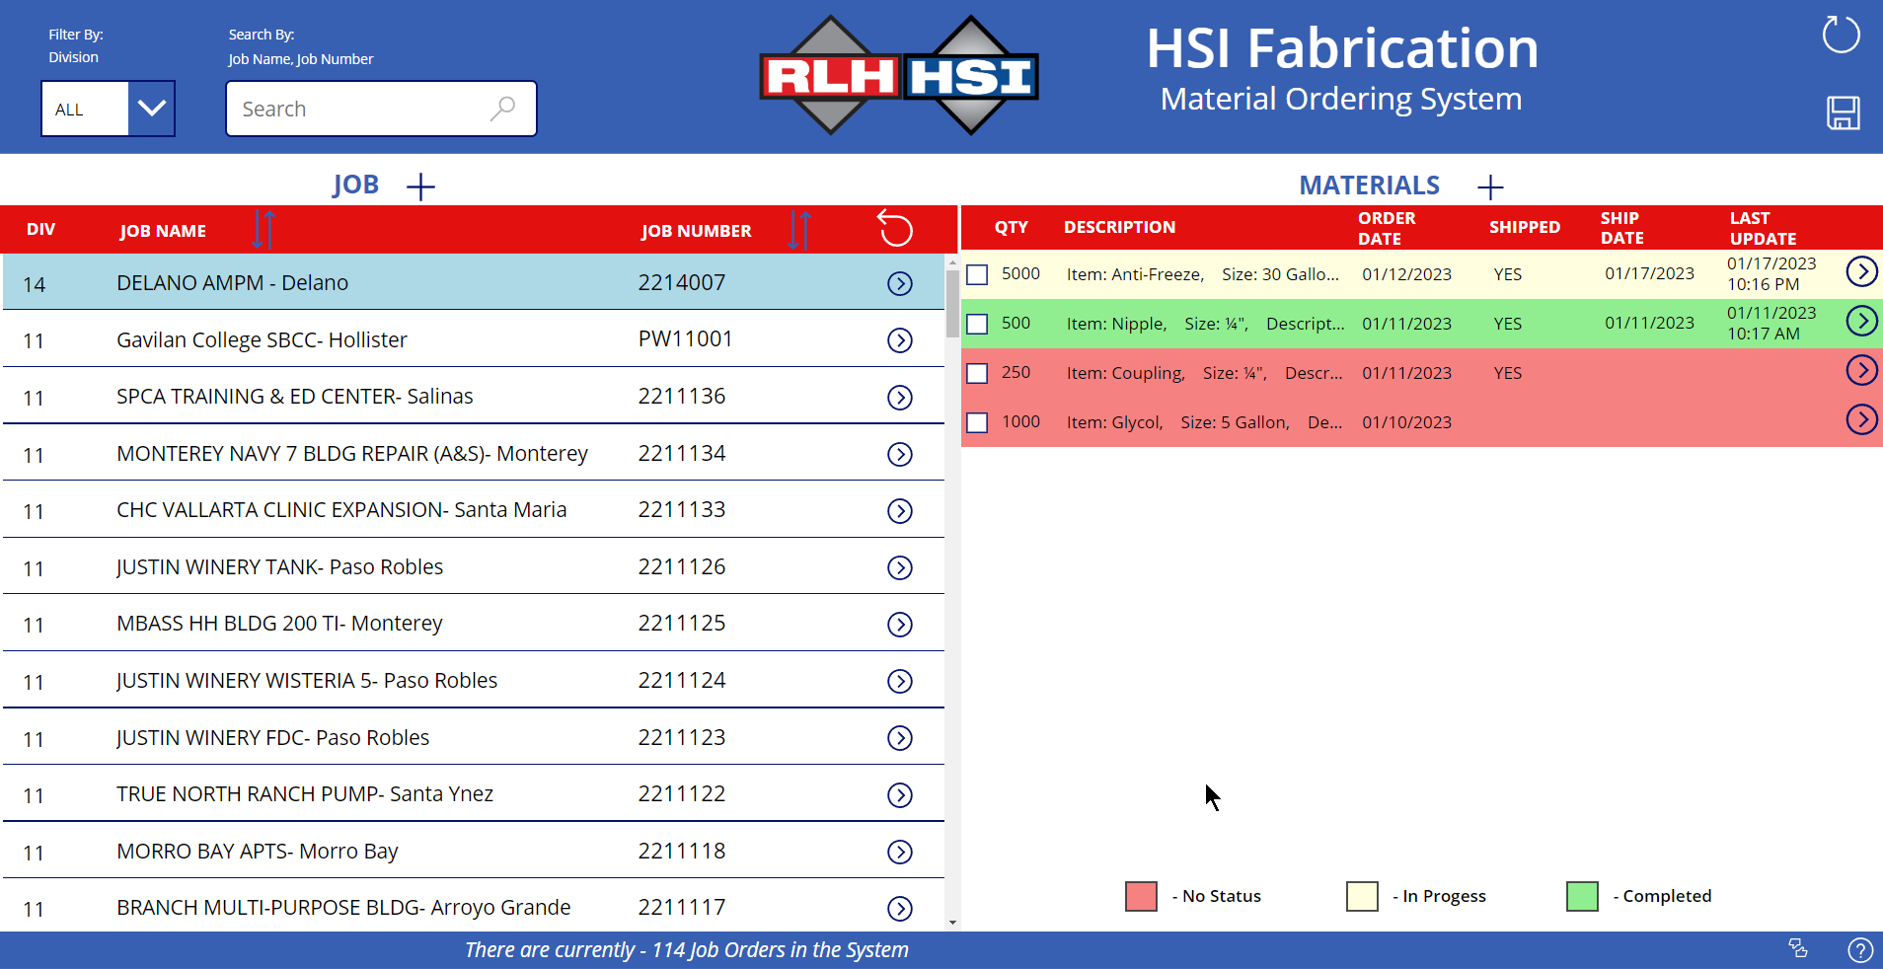
Task: Select the MORRO BAY APTS job row
Action: pyautogui.click(x=473, y=851)
